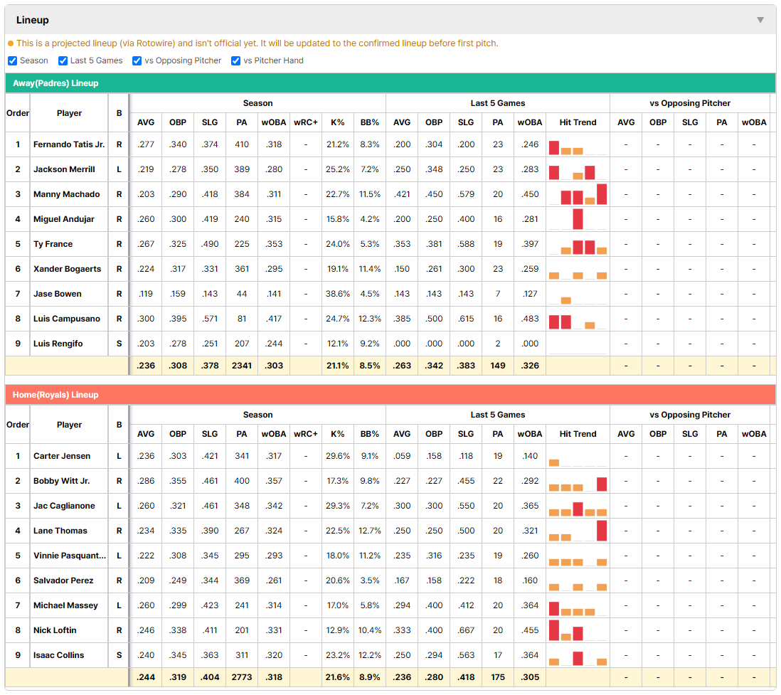Sort Royals table by K% column
The width and height of the screenshot is (781, 695).
point(337,434)
